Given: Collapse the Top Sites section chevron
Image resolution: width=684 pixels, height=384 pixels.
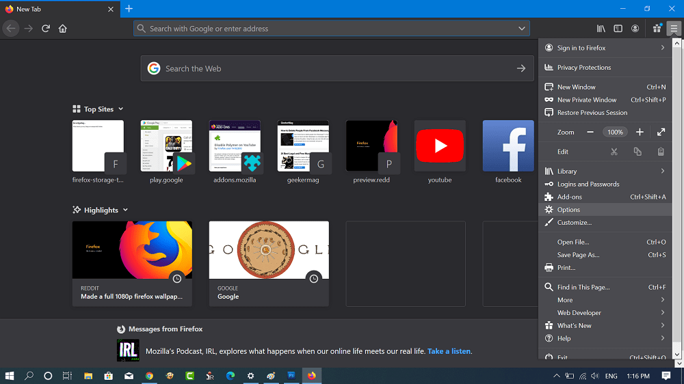Looking at the screenshot, I should 121,109.
